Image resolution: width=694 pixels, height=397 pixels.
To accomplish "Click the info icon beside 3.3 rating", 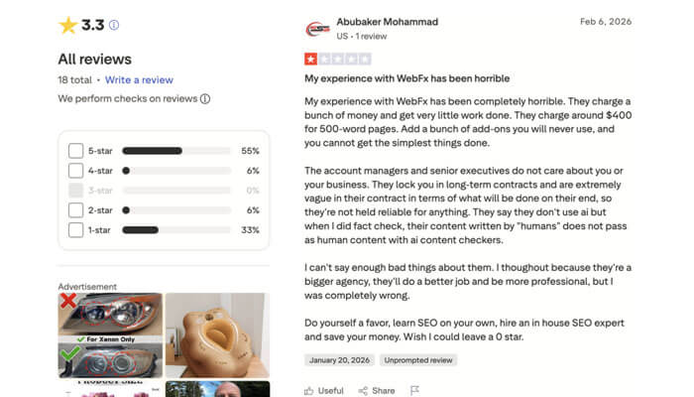I will (x=114, y=25).
